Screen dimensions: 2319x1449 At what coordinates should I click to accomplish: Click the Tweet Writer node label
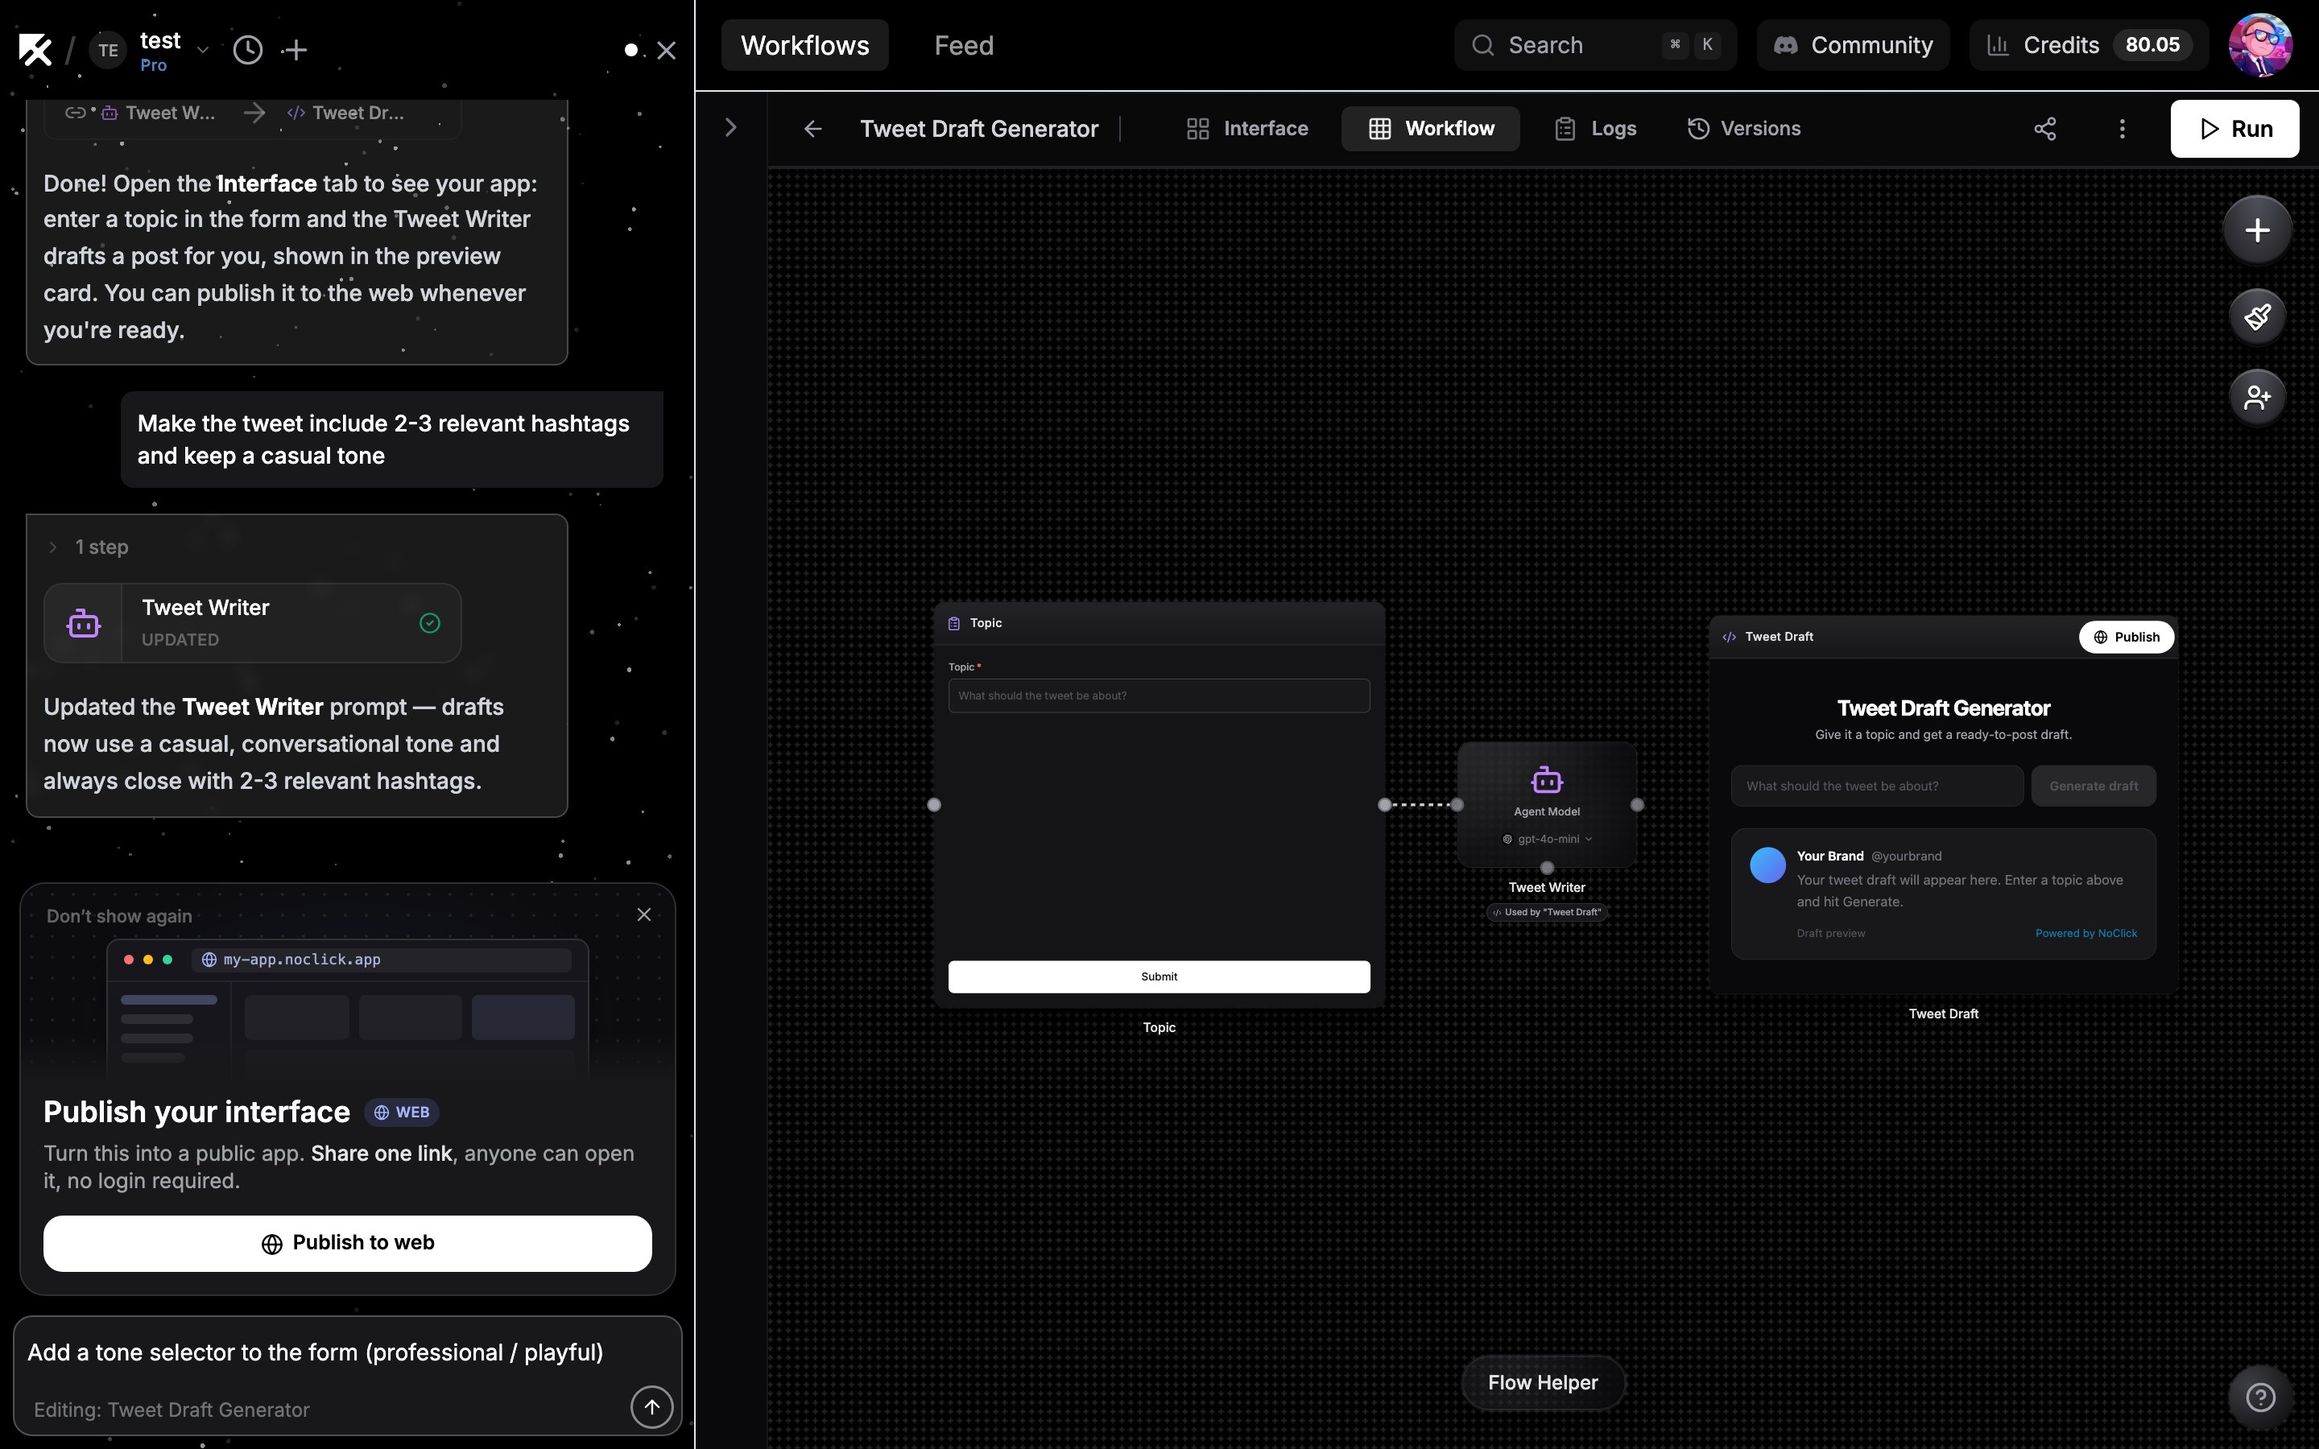coord(1547,887)
